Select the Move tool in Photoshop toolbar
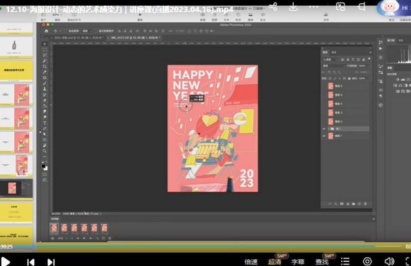The height and width of the screenshot is (266, 411). coord(45,44)
